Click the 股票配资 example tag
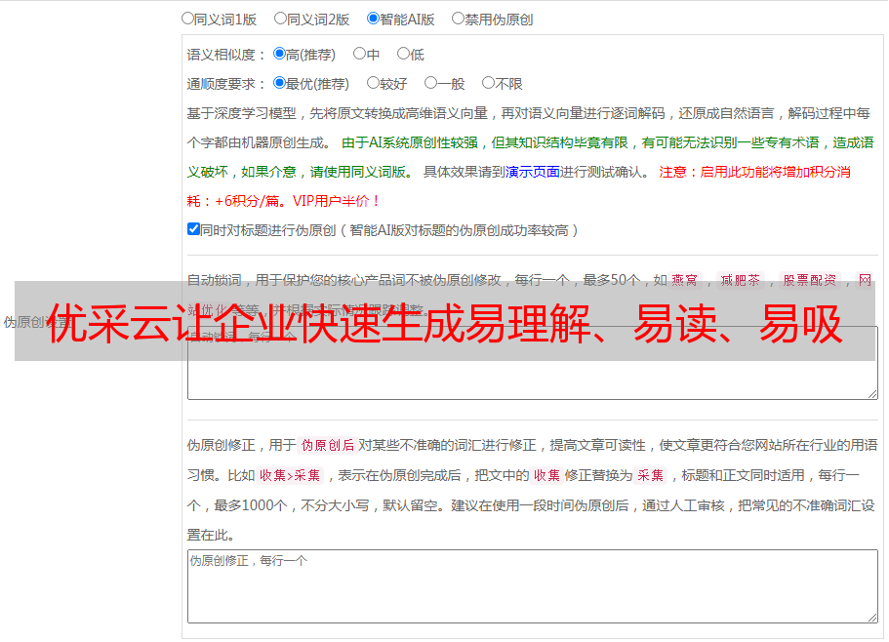This screenshot has width=889, height=642. [x=810, y=280]
